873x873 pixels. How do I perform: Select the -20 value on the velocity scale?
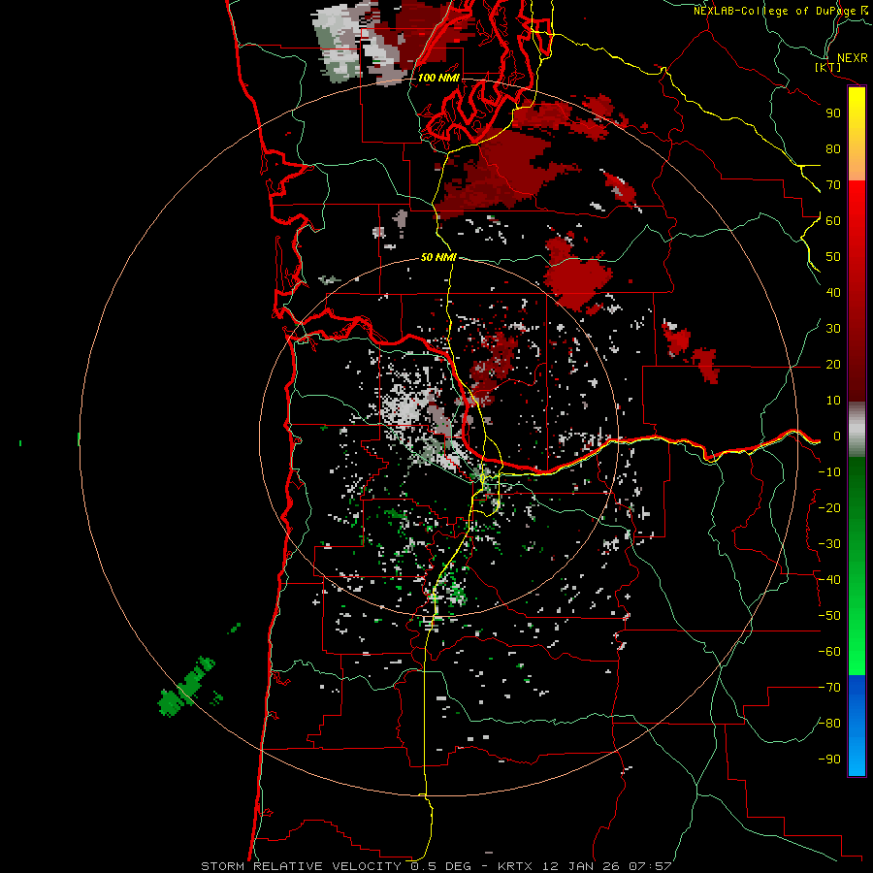pos(829,507)
